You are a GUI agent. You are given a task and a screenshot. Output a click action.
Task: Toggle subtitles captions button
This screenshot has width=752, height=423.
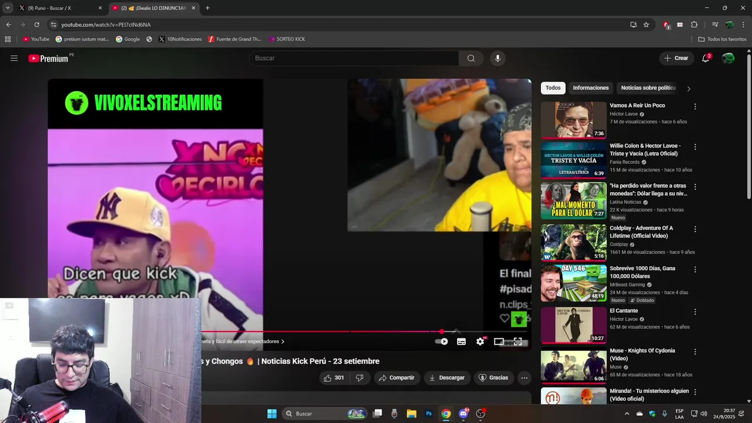point(461,341)
